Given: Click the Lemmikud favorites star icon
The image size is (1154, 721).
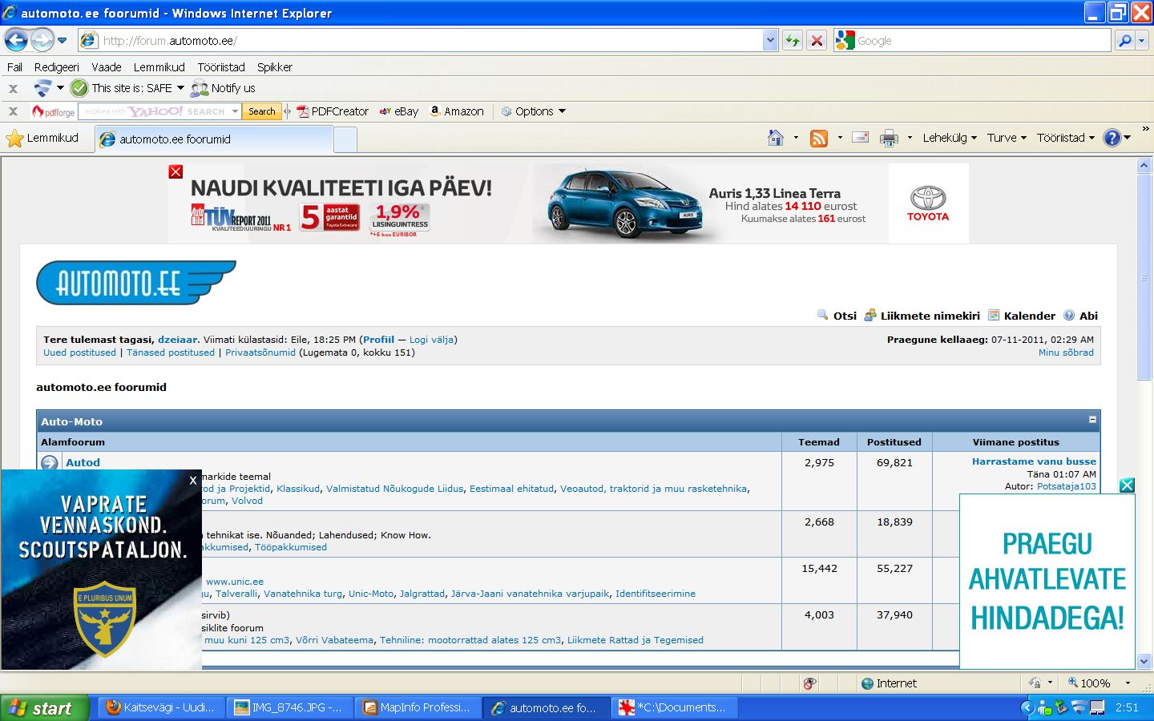Looking at the screenshot, I should [x=15, y=139].
